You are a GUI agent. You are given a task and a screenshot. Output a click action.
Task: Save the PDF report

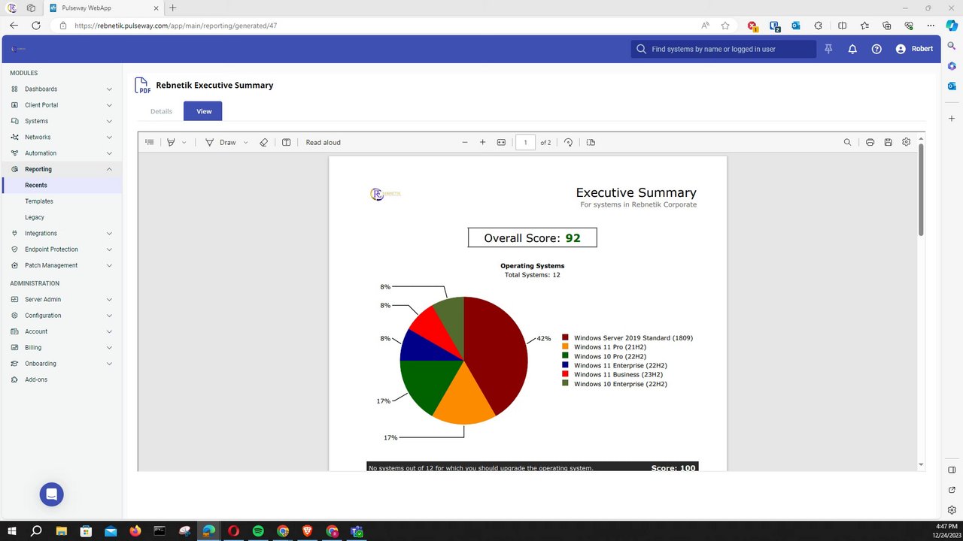[888, 142]
